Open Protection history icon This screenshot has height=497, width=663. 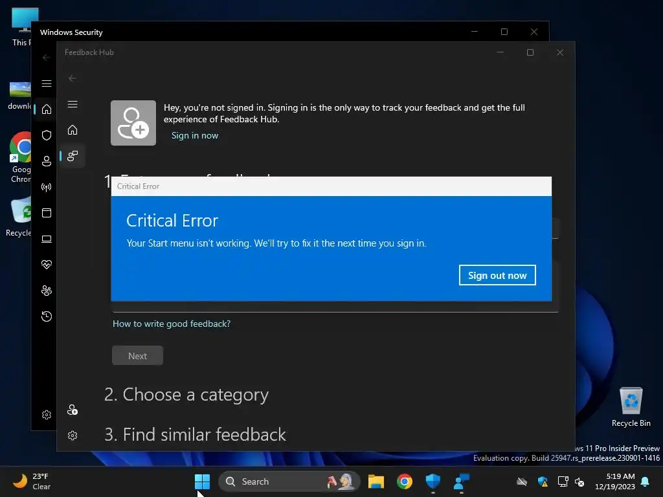point(47,316)
